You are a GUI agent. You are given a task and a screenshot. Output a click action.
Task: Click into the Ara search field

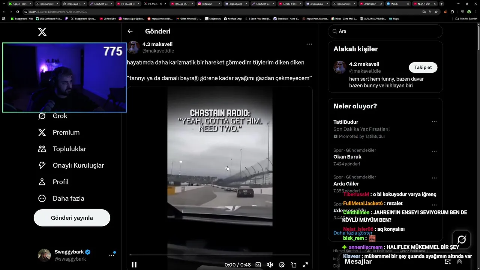coord(385,31)
